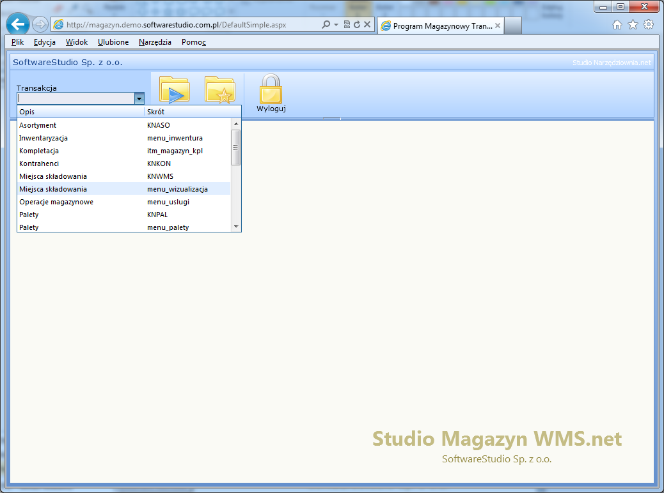
Task: Click the Studio Narzędziownia.net link
Action: coord(611,63)
